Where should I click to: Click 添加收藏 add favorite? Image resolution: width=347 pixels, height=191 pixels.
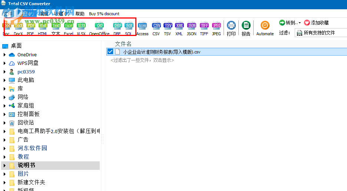316,23
